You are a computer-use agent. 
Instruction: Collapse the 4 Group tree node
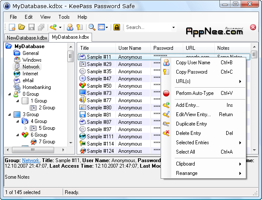18,122
